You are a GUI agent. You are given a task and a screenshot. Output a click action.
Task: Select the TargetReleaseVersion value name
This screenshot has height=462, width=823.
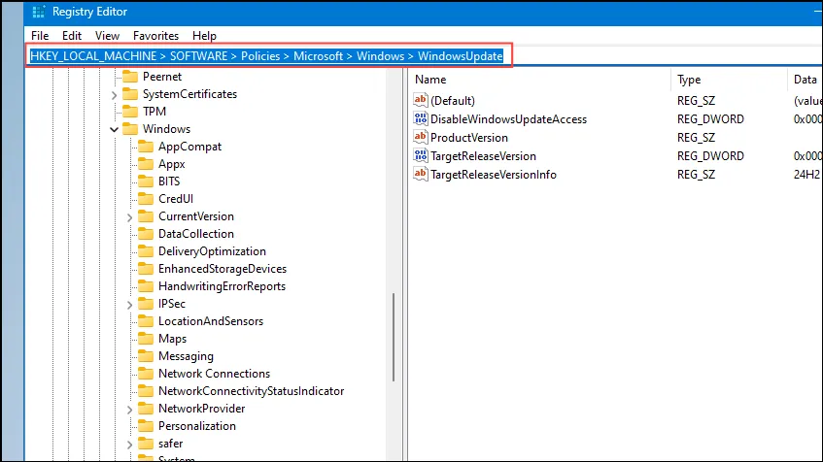484,156
